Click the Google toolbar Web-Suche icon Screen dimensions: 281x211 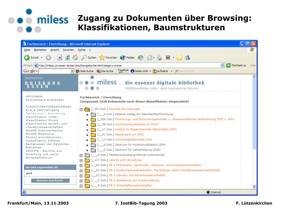tap(78, 71)
